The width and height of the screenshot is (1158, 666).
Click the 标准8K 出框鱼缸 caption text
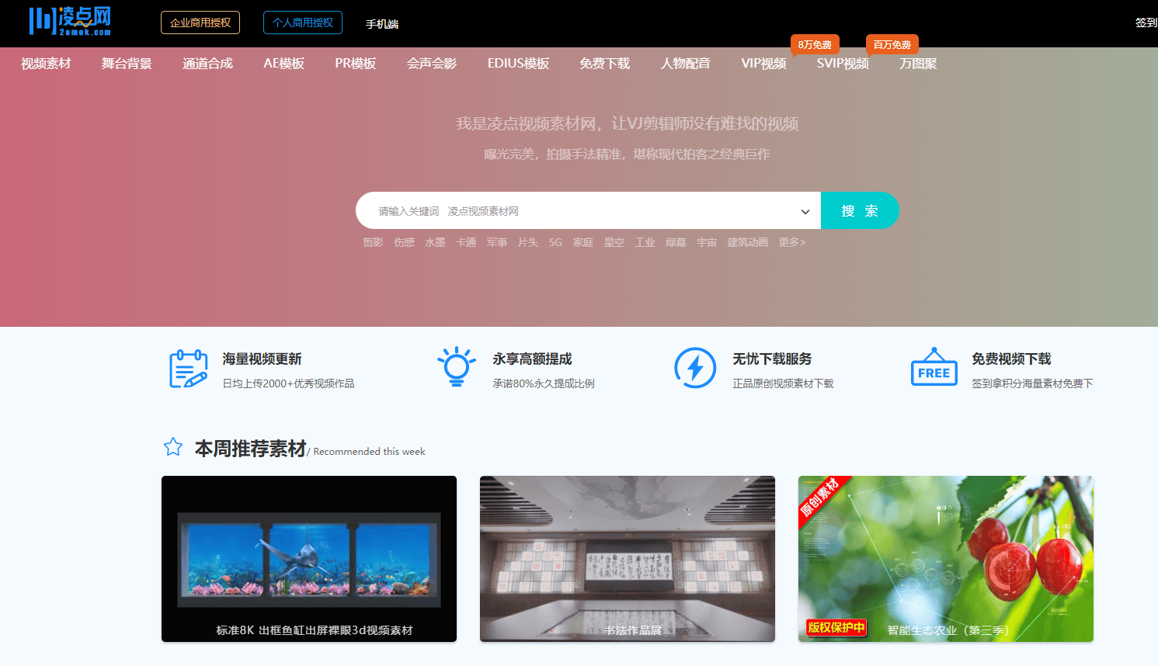[x=315, y=630]
